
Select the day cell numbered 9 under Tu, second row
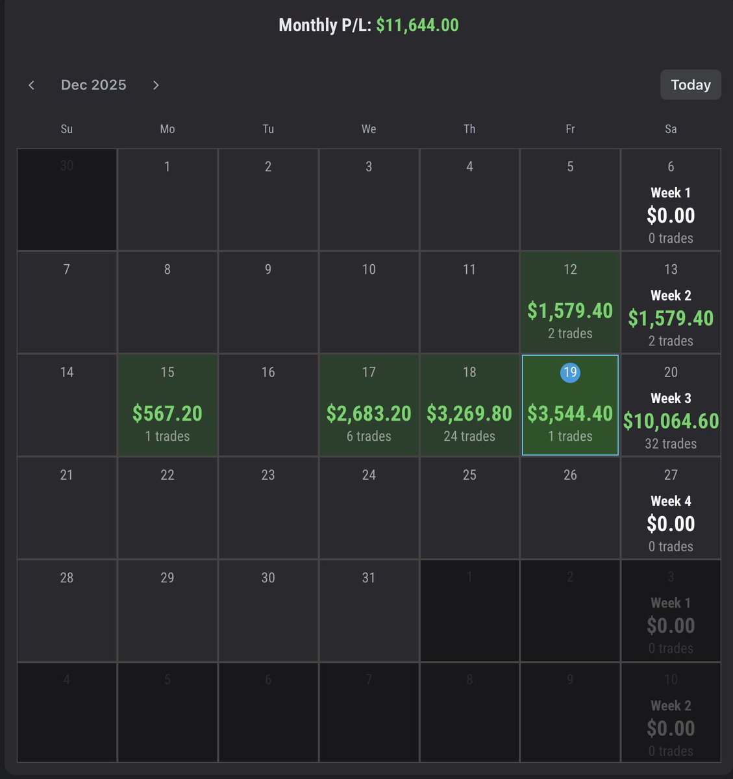268,303
